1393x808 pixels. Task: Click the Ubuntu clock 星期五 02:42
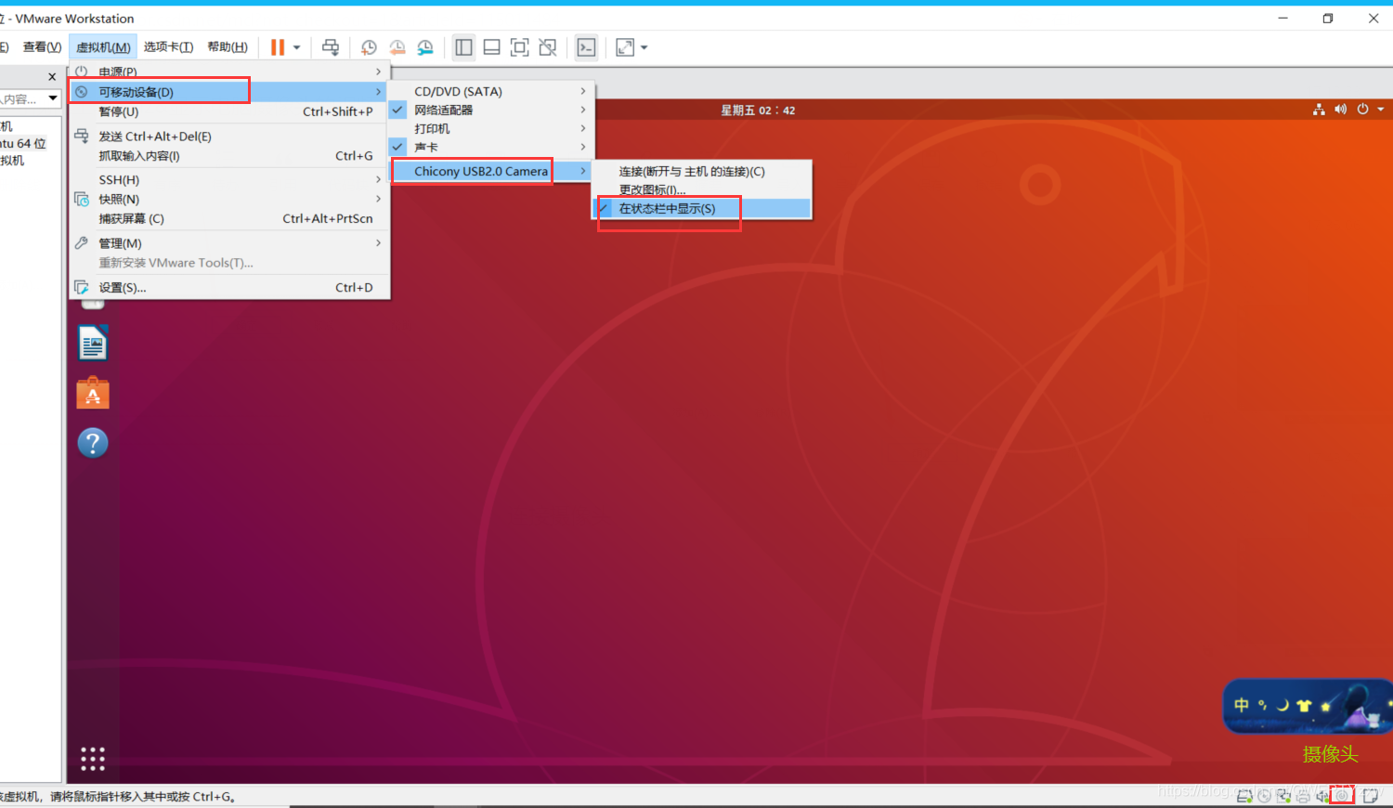[x=758, y=110]
